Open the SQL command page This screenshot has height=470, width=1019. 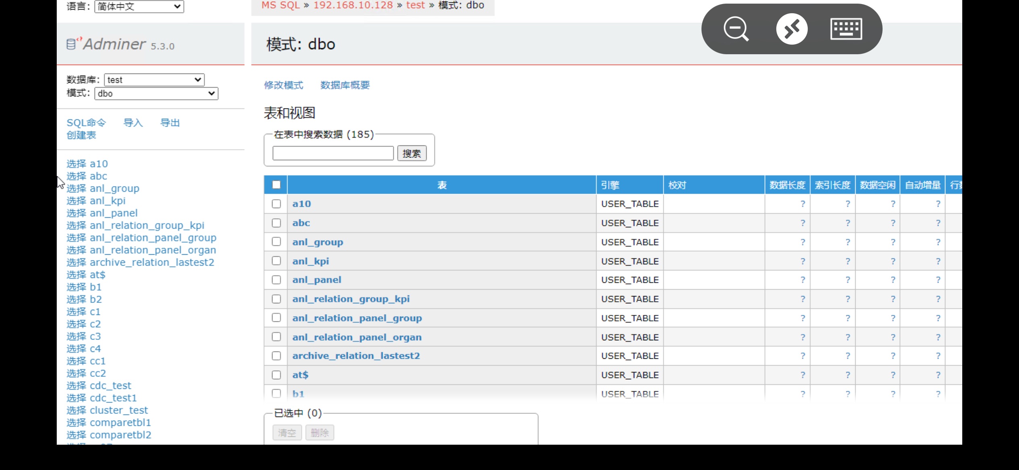pos(86,123)
